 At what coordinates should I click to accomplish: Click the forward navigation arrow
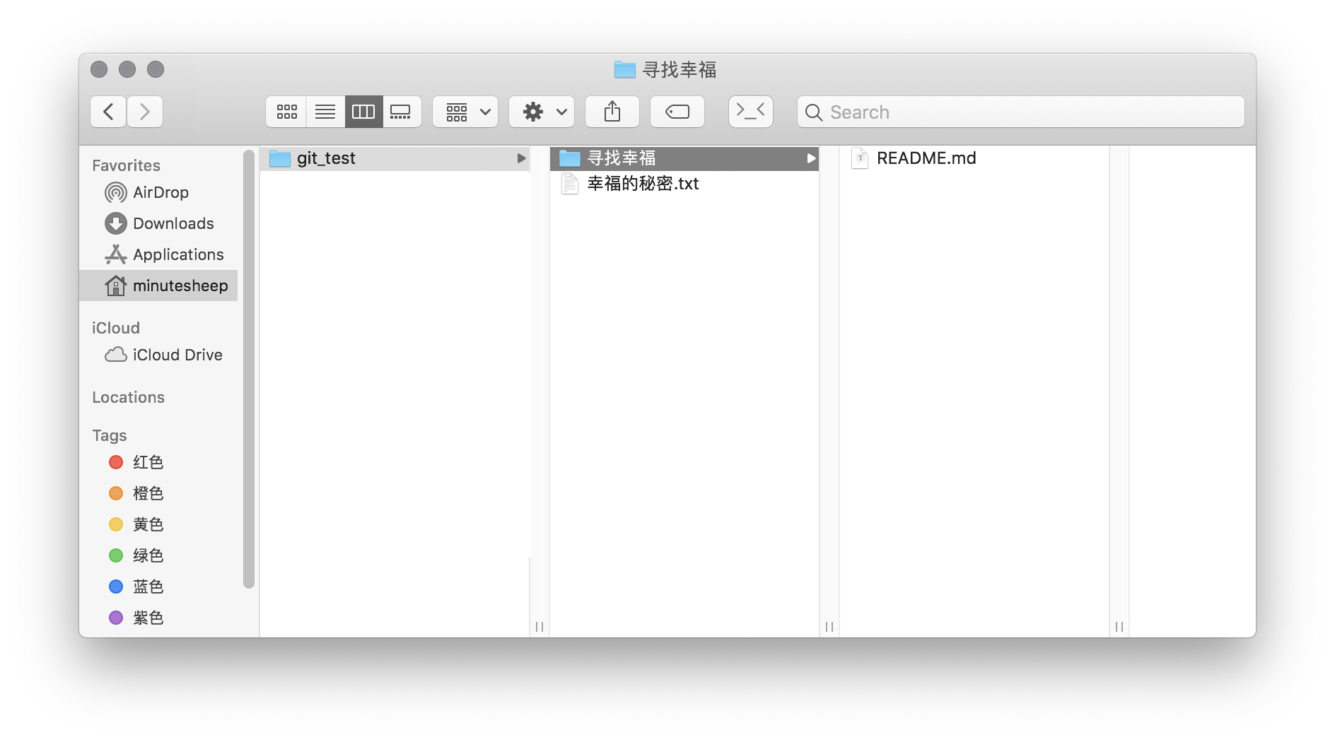pyautogui.click(x=145, y=112)
